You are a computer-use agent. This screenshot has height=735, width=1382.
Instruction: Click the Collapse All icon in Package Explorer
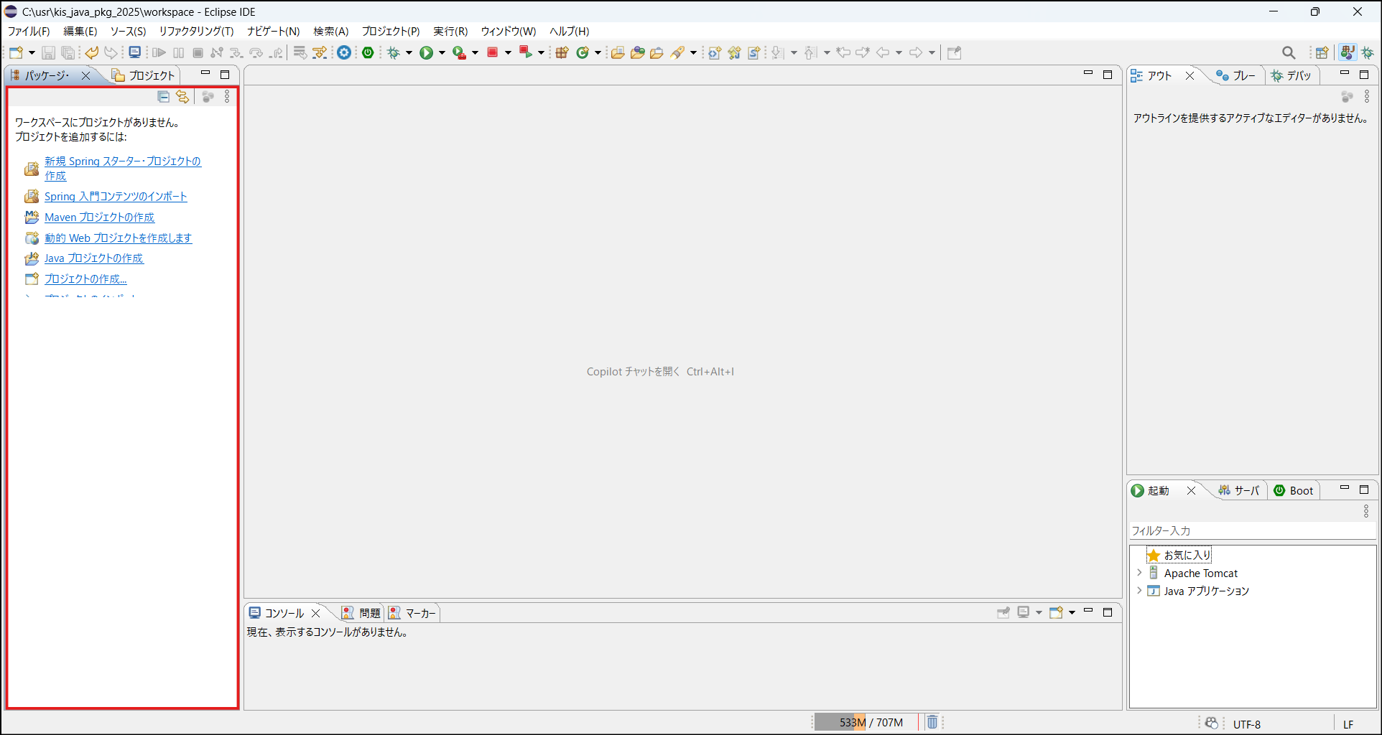tap(164, 96)
